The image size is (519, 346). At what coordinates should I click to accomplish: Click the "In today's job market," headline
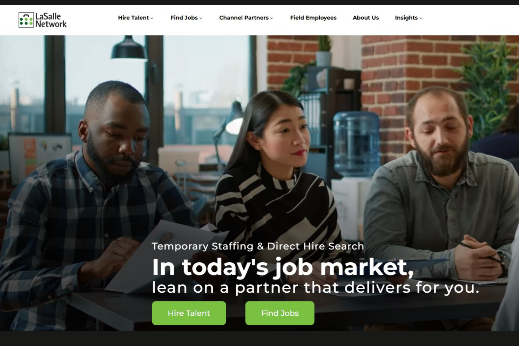coord(283,267)
